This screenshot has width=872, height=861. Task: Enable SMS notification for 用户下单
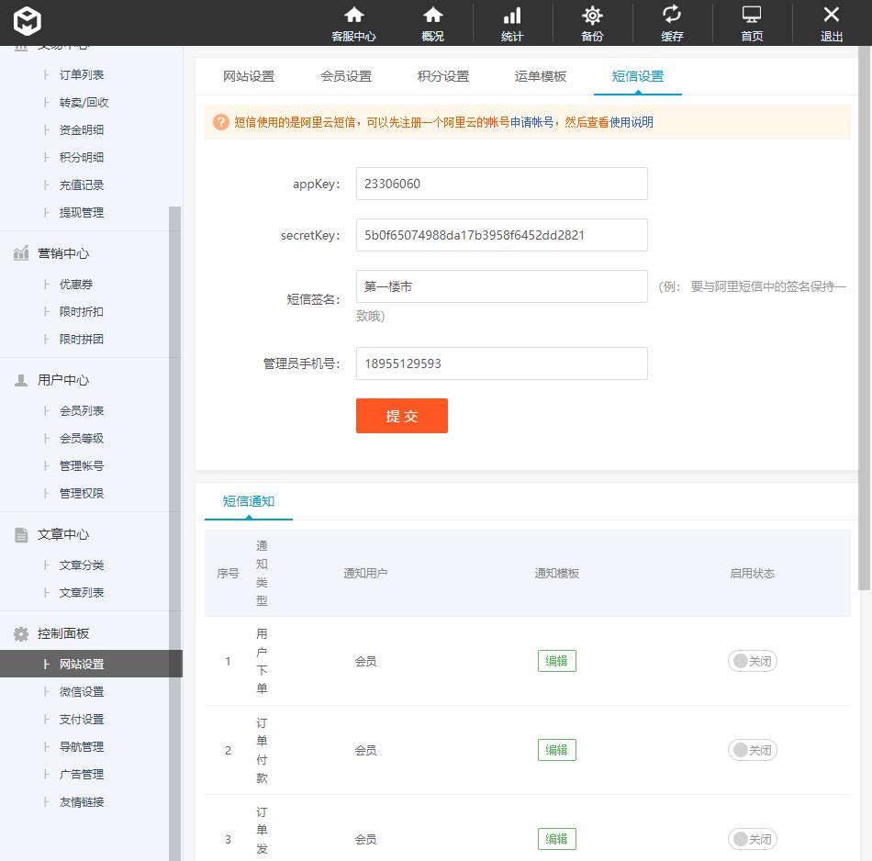click(752, 660)
